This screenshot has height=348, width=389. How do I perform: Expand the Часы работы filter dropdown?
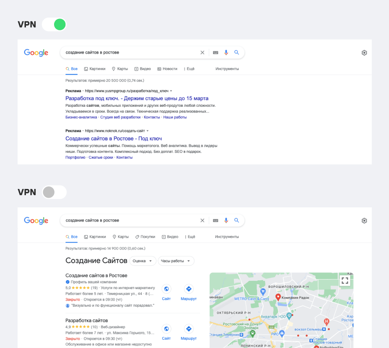coord(176,261)
